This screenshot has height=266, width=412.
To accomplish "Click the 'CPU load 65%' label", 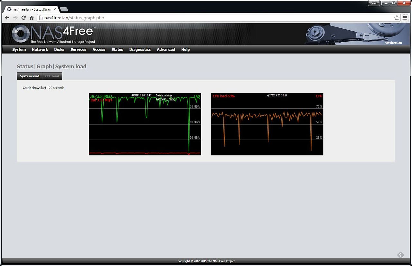I will point(224,96).
